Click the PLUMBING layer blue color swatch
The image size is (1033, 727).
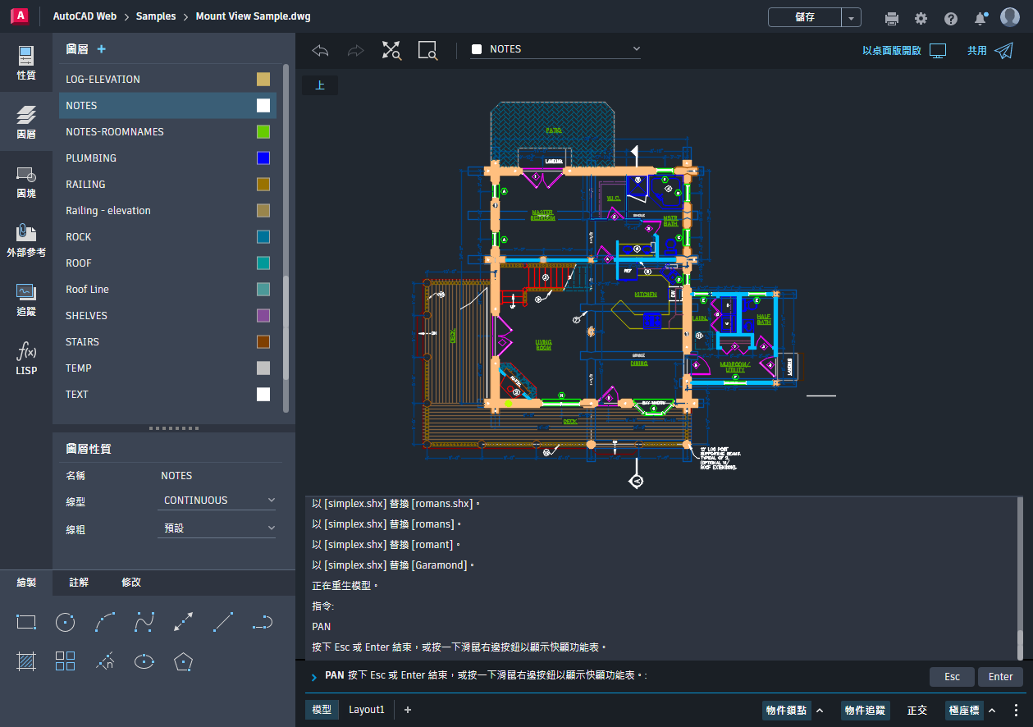point(263,158)
